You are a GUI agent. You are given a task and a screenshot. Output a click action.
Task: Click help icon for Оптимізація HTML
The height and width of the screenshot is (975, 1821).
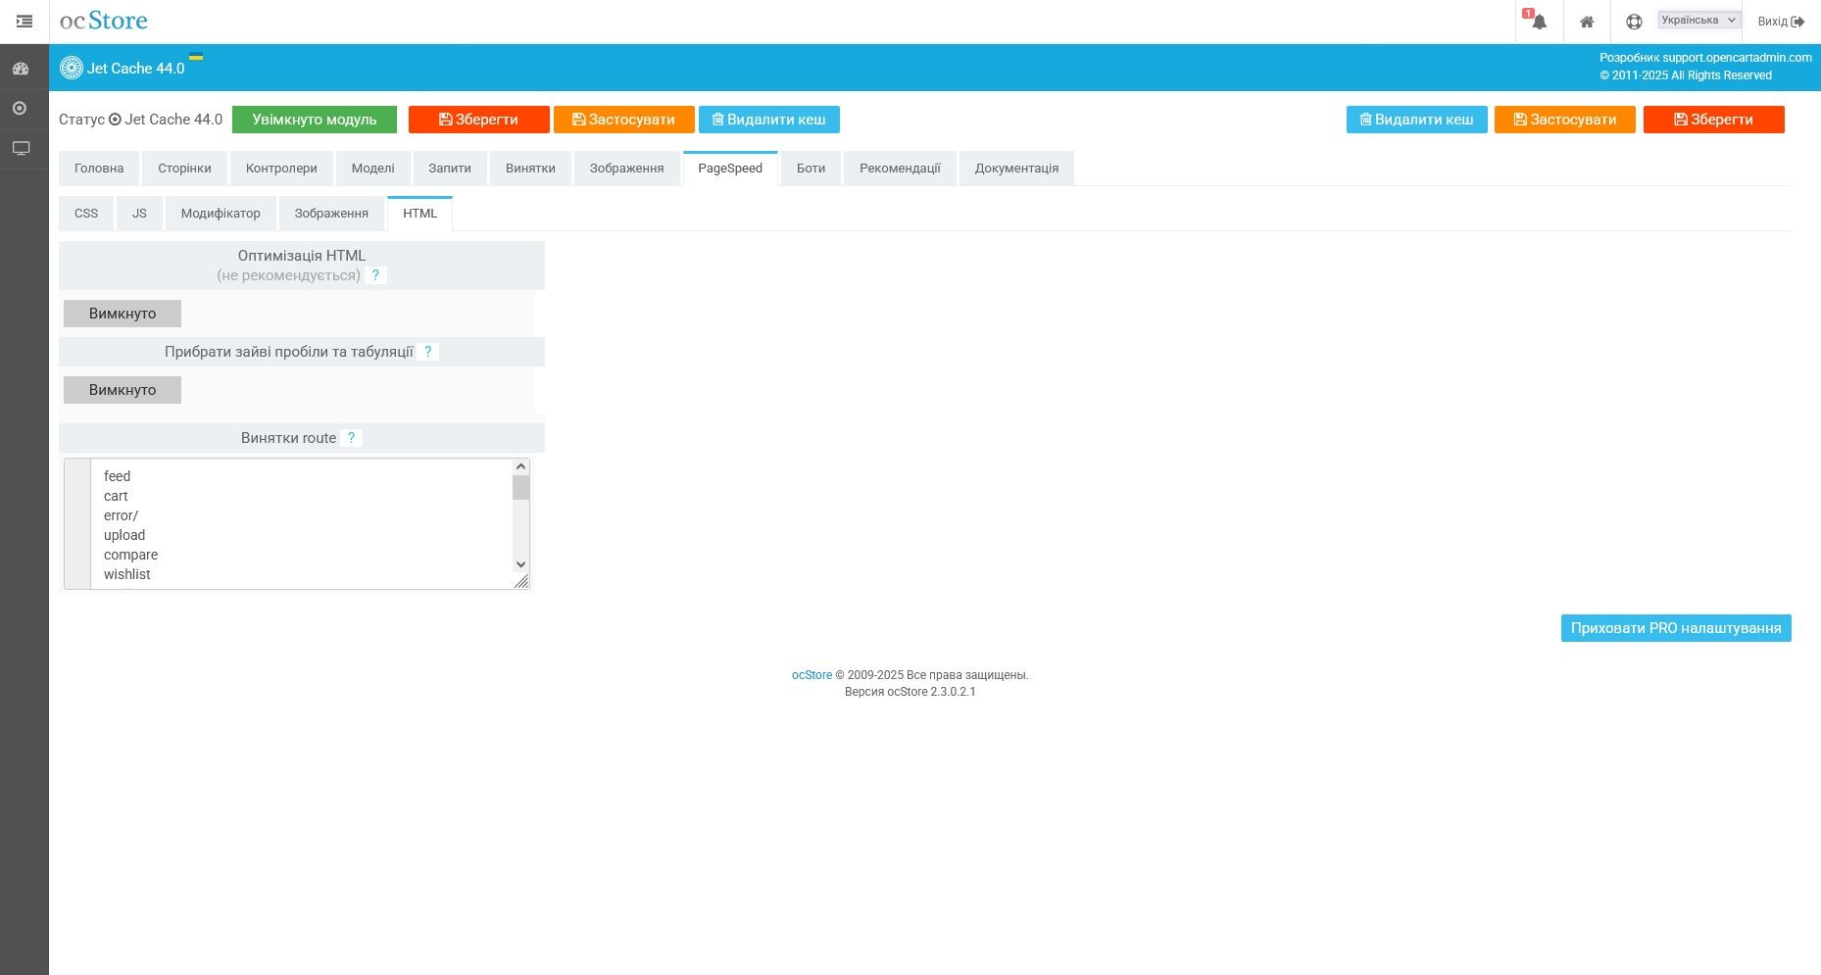375,275
